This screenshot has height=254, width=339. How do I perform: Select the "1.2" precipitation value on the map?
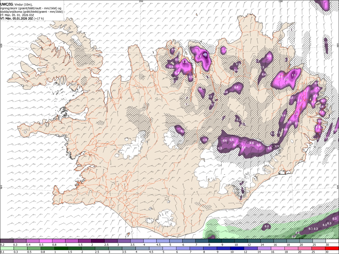[296, 114]
